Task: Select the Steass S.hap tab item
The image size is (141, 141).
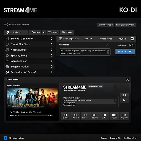Action: pyautogui.click(x=106, y=39)
